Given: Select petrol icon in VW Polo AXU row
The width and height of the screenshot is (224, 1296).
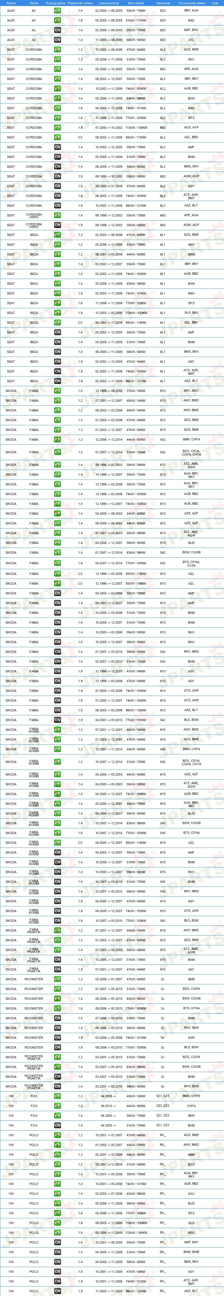Looking at the screenshot, I should pyautogui.click(x=57, y=1194).
